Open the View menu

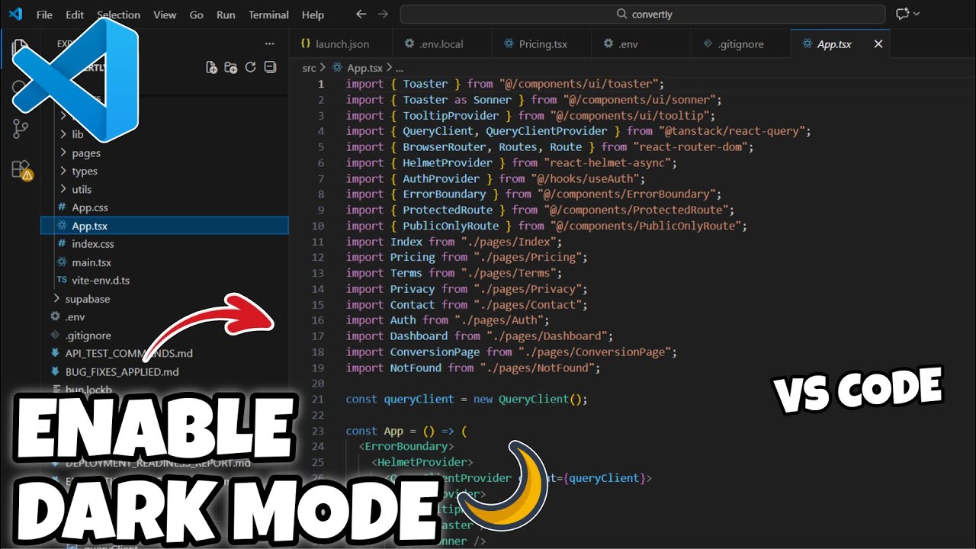[165, 14]
